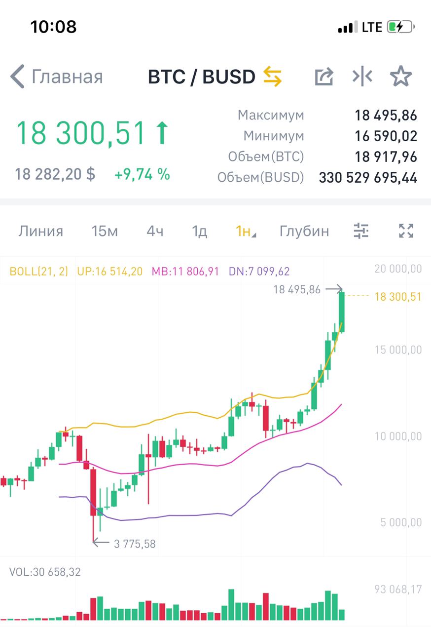Tap the 18 495,86 high marker on chart
This screenshot has width=431, height=632.
click(x=297, y=290)
